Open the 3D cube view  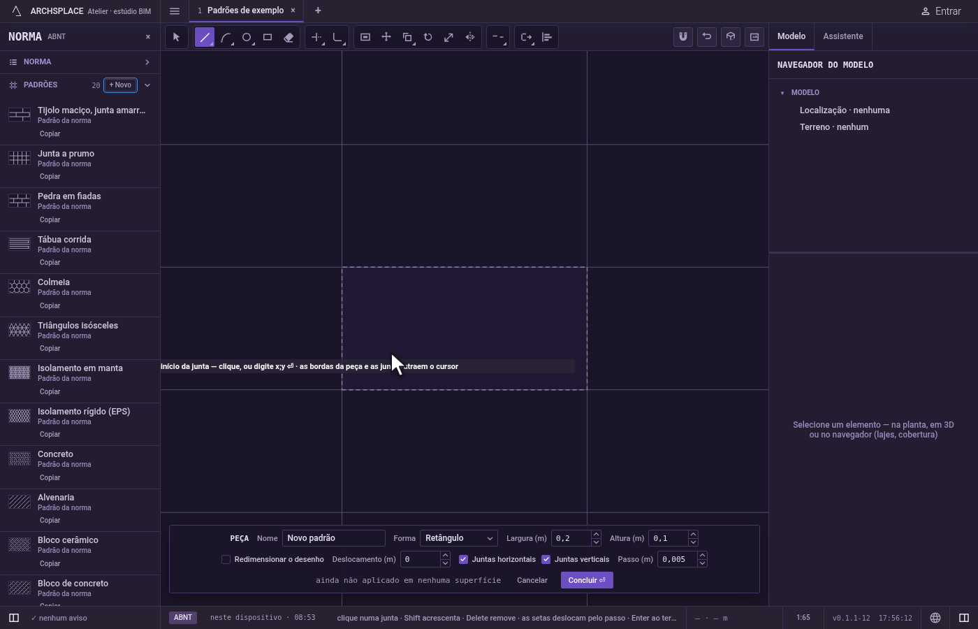coord(731,37)
